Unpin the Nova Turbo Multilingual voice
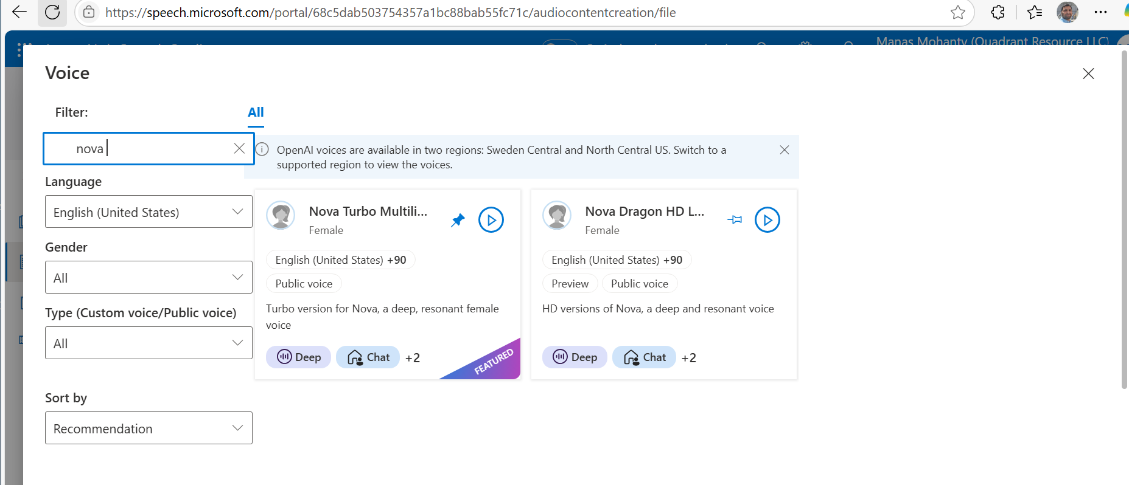Image resolution: width=1129 pixels, height=485 pixels. [x=458, y=220]
